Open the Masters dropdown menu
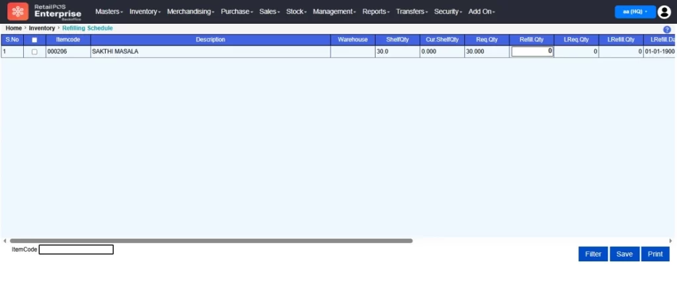Viewport: 677px width, 301px height. coord(109,12)
